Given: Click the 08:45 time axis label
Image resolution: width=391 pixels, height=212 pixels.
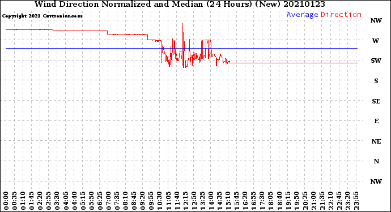Looking at the screenshot, I should tap(134, 201).
